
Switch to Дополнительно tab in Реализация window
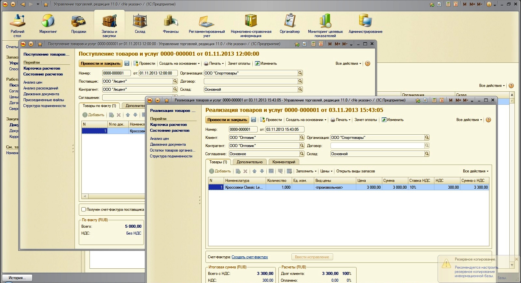249,162
